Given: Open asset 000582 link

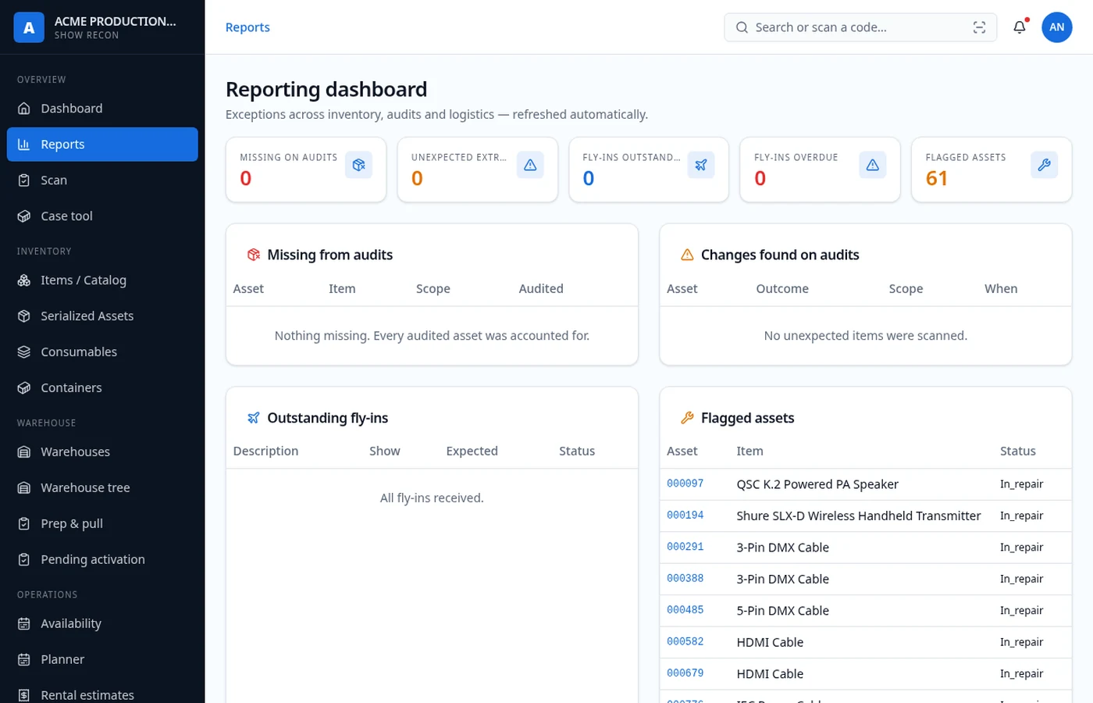Looking at the screenshot, I should pos(685,642).
